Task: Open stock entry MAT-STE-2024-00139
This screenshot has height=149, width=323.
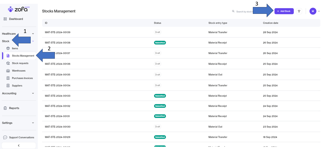Action: tap(58, 32)
